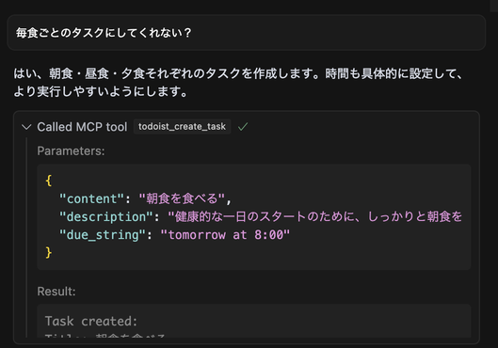Click the "content" key in JSON
Image resolution: width=498 pixels, height=348 pixels.
point(91,198)
